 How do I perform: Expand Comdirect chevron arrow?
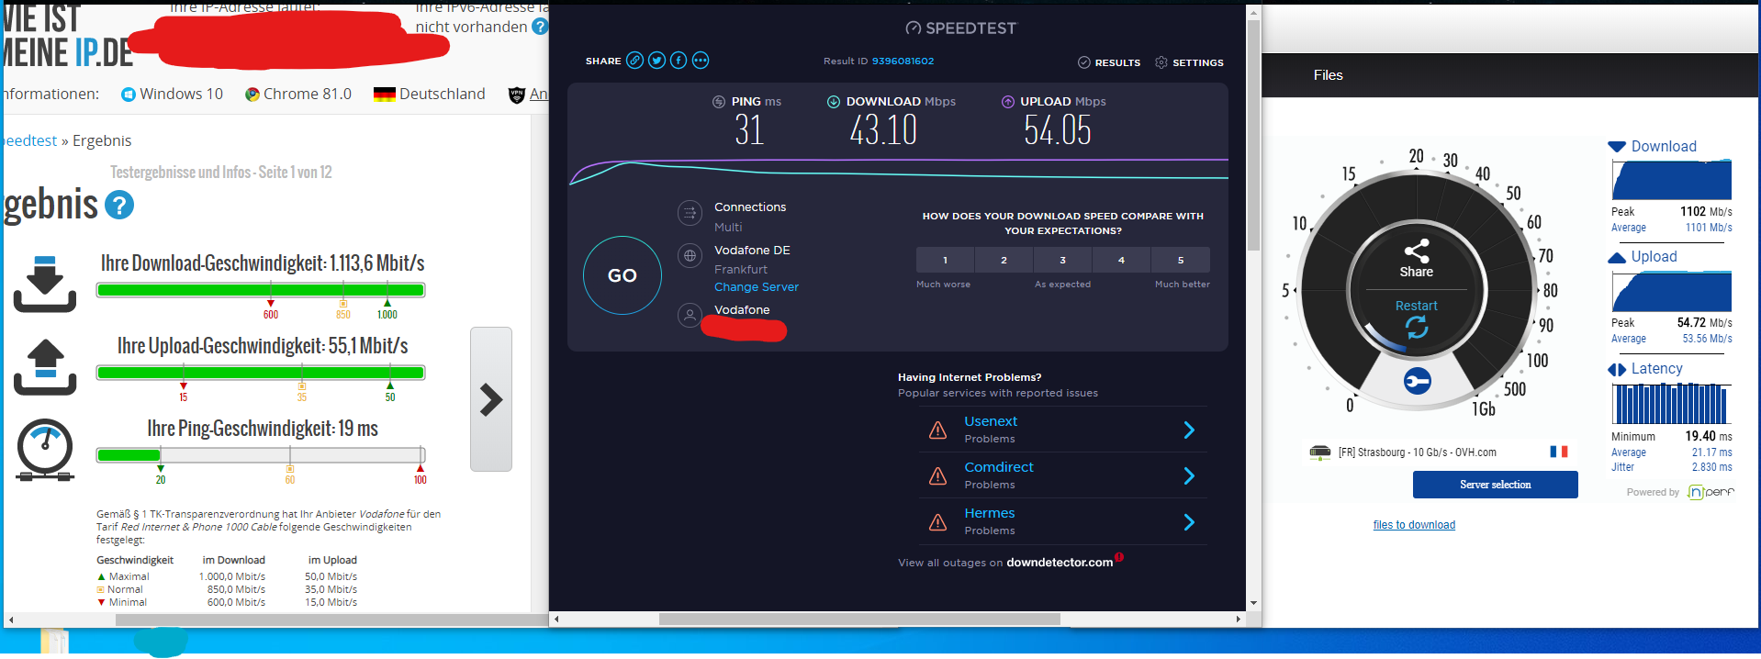[1189, 475]
